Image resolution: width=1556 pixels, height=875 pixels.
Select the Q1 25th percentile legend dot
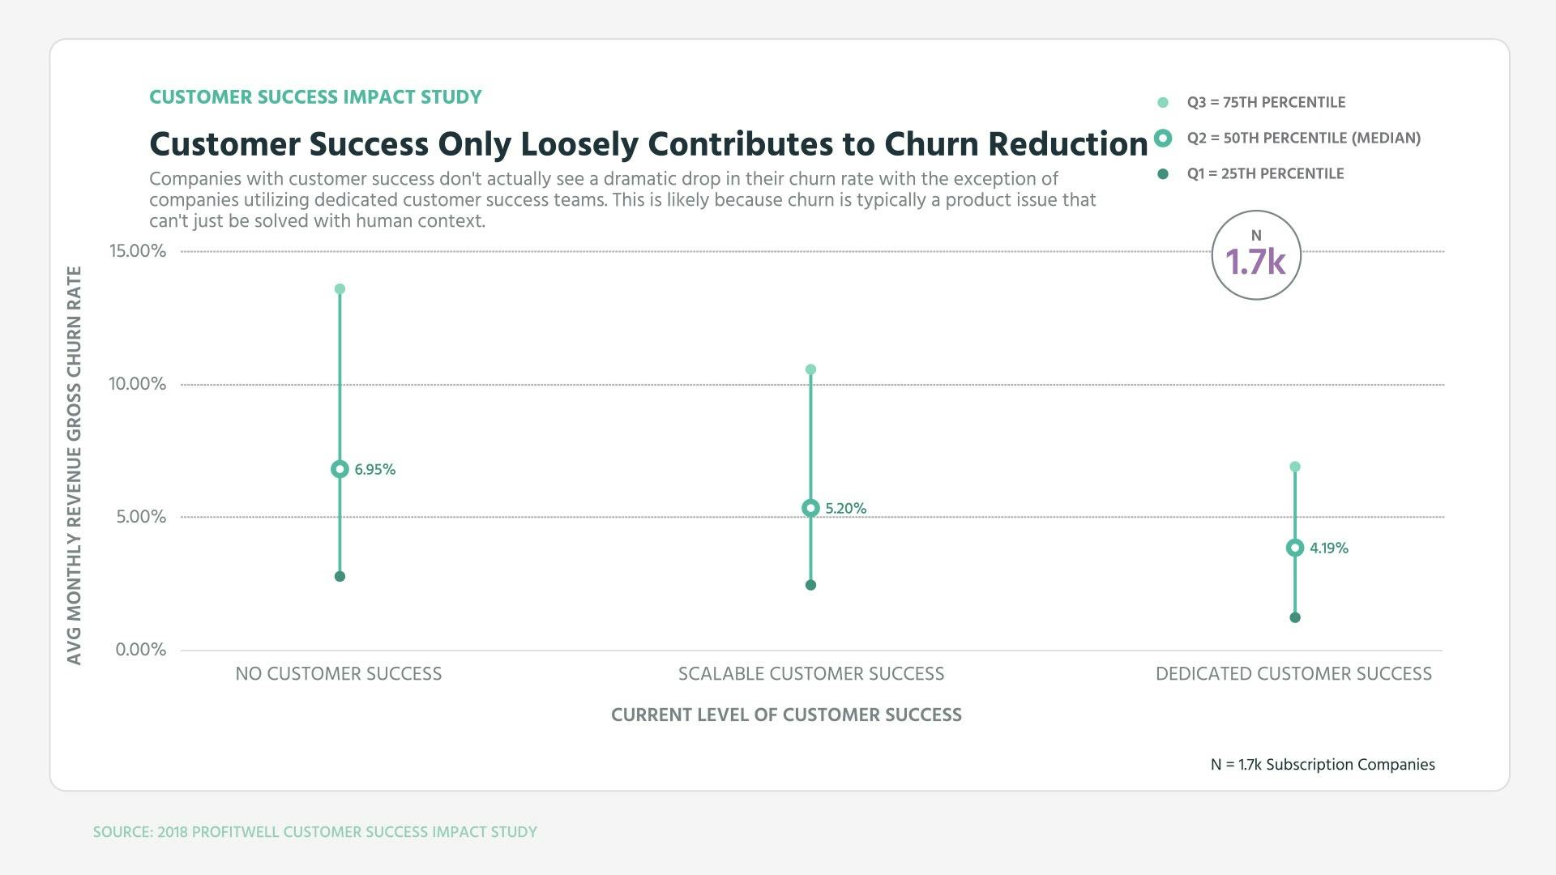[1165, 173]
